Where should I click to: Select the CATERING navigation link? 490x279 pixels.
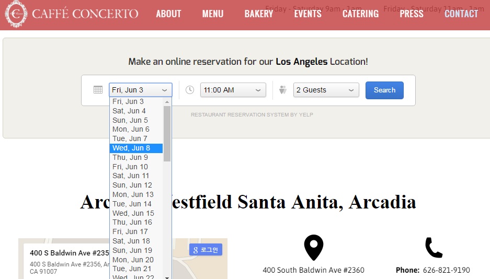(360, 14)
